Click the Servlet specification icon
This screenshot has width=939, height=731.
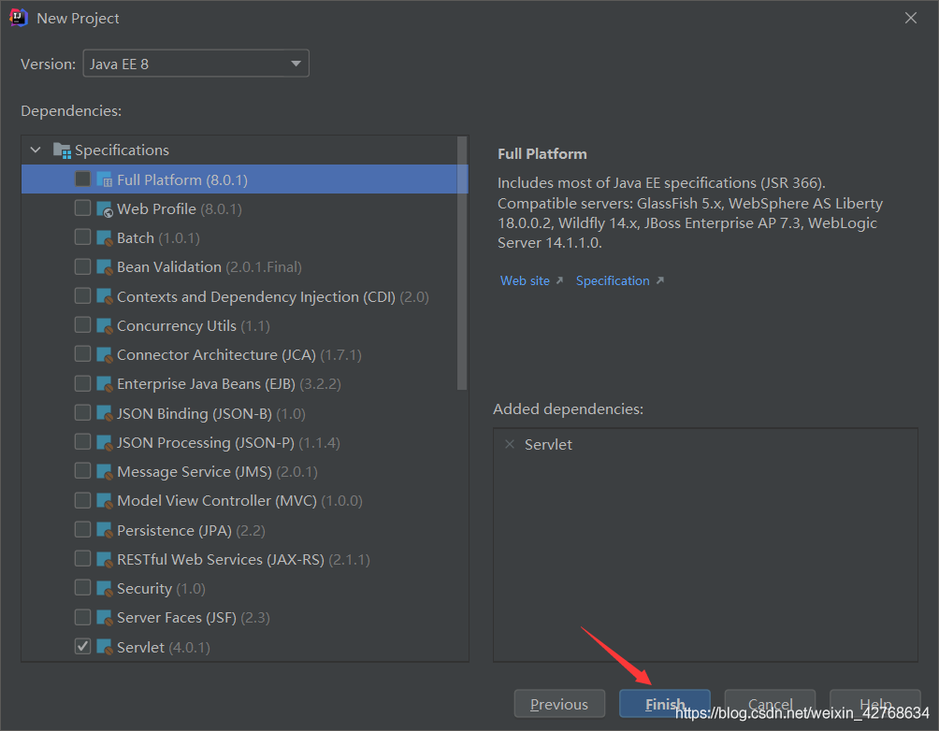[x=104, y=647]
